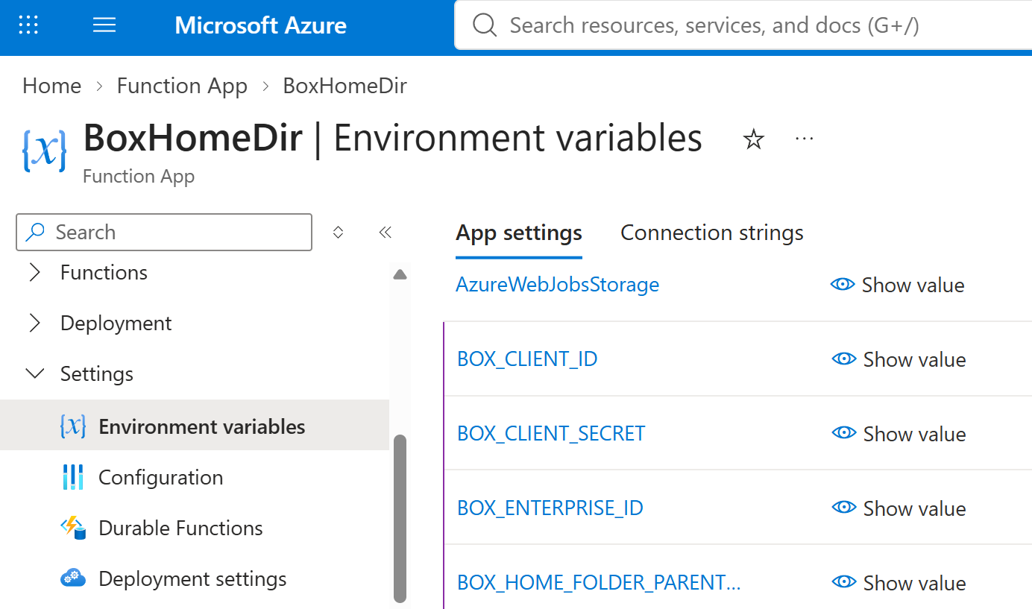Screen dimensions: 1032x609
Task: Toggle expand/collapse all menu groups icon
Action: coord(338,233)
